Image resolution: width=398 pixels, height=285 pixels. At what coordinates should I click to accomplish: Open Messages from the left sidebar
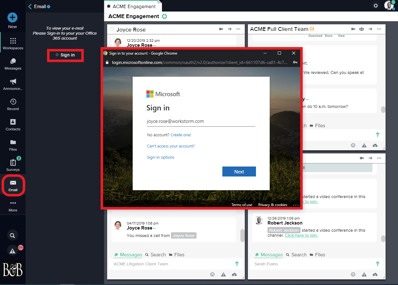click(13, 61)
